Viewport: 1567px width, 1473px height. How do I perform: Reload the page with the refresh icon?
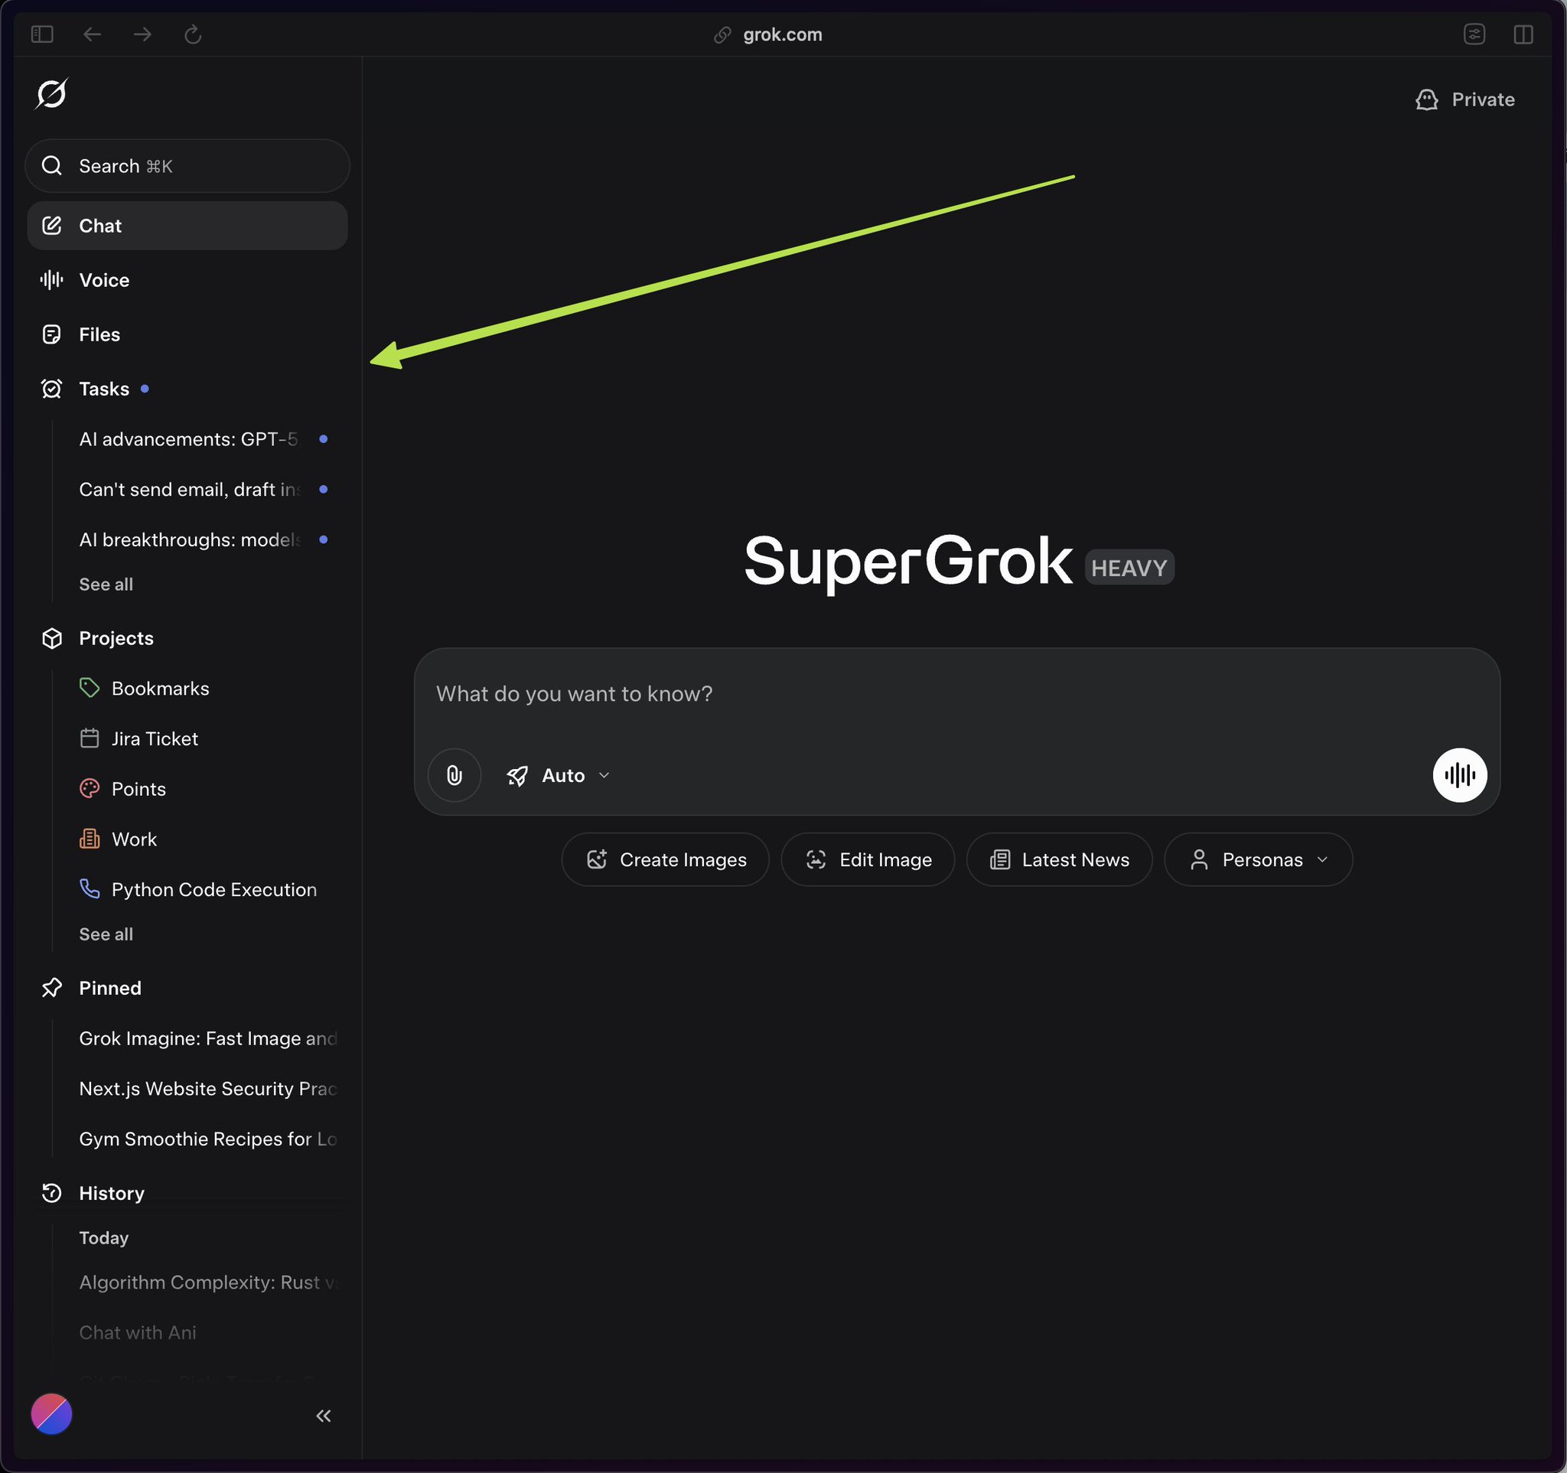click(193, 34)
